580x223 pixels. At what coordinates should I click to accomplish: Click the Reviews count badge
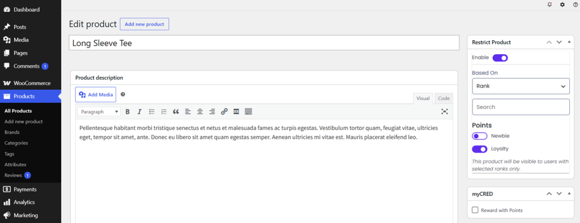(x=27, y=176)
